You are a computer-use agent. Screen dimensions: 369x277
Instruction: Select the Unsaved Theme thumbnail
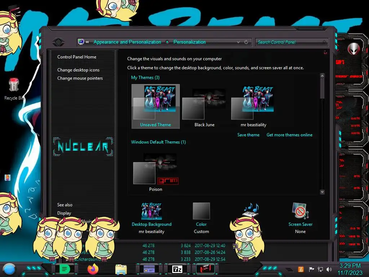156,106
